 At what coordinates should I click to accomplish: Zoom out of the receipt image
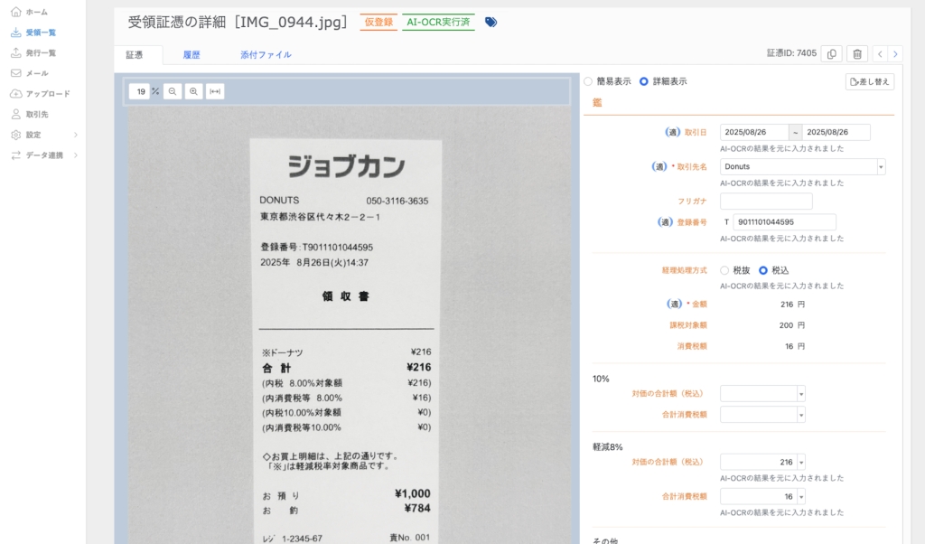click(x=172, y=91)
